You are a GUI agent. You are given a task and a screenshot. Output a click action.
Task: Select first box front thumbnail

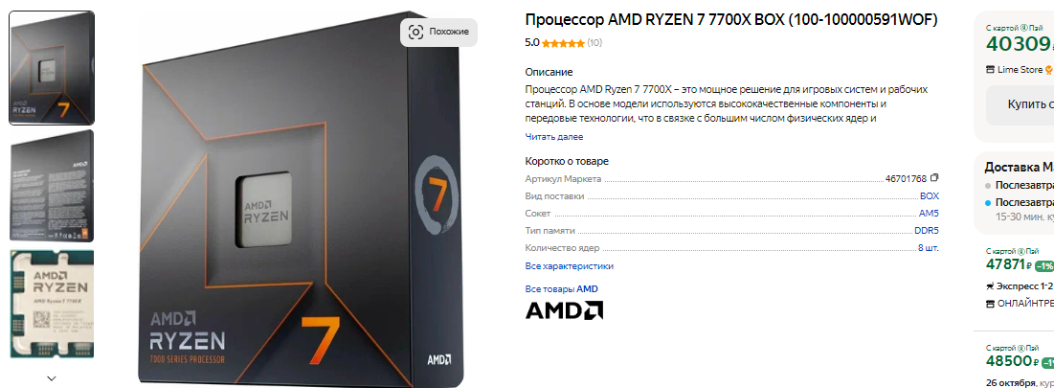tap(52, 68)
